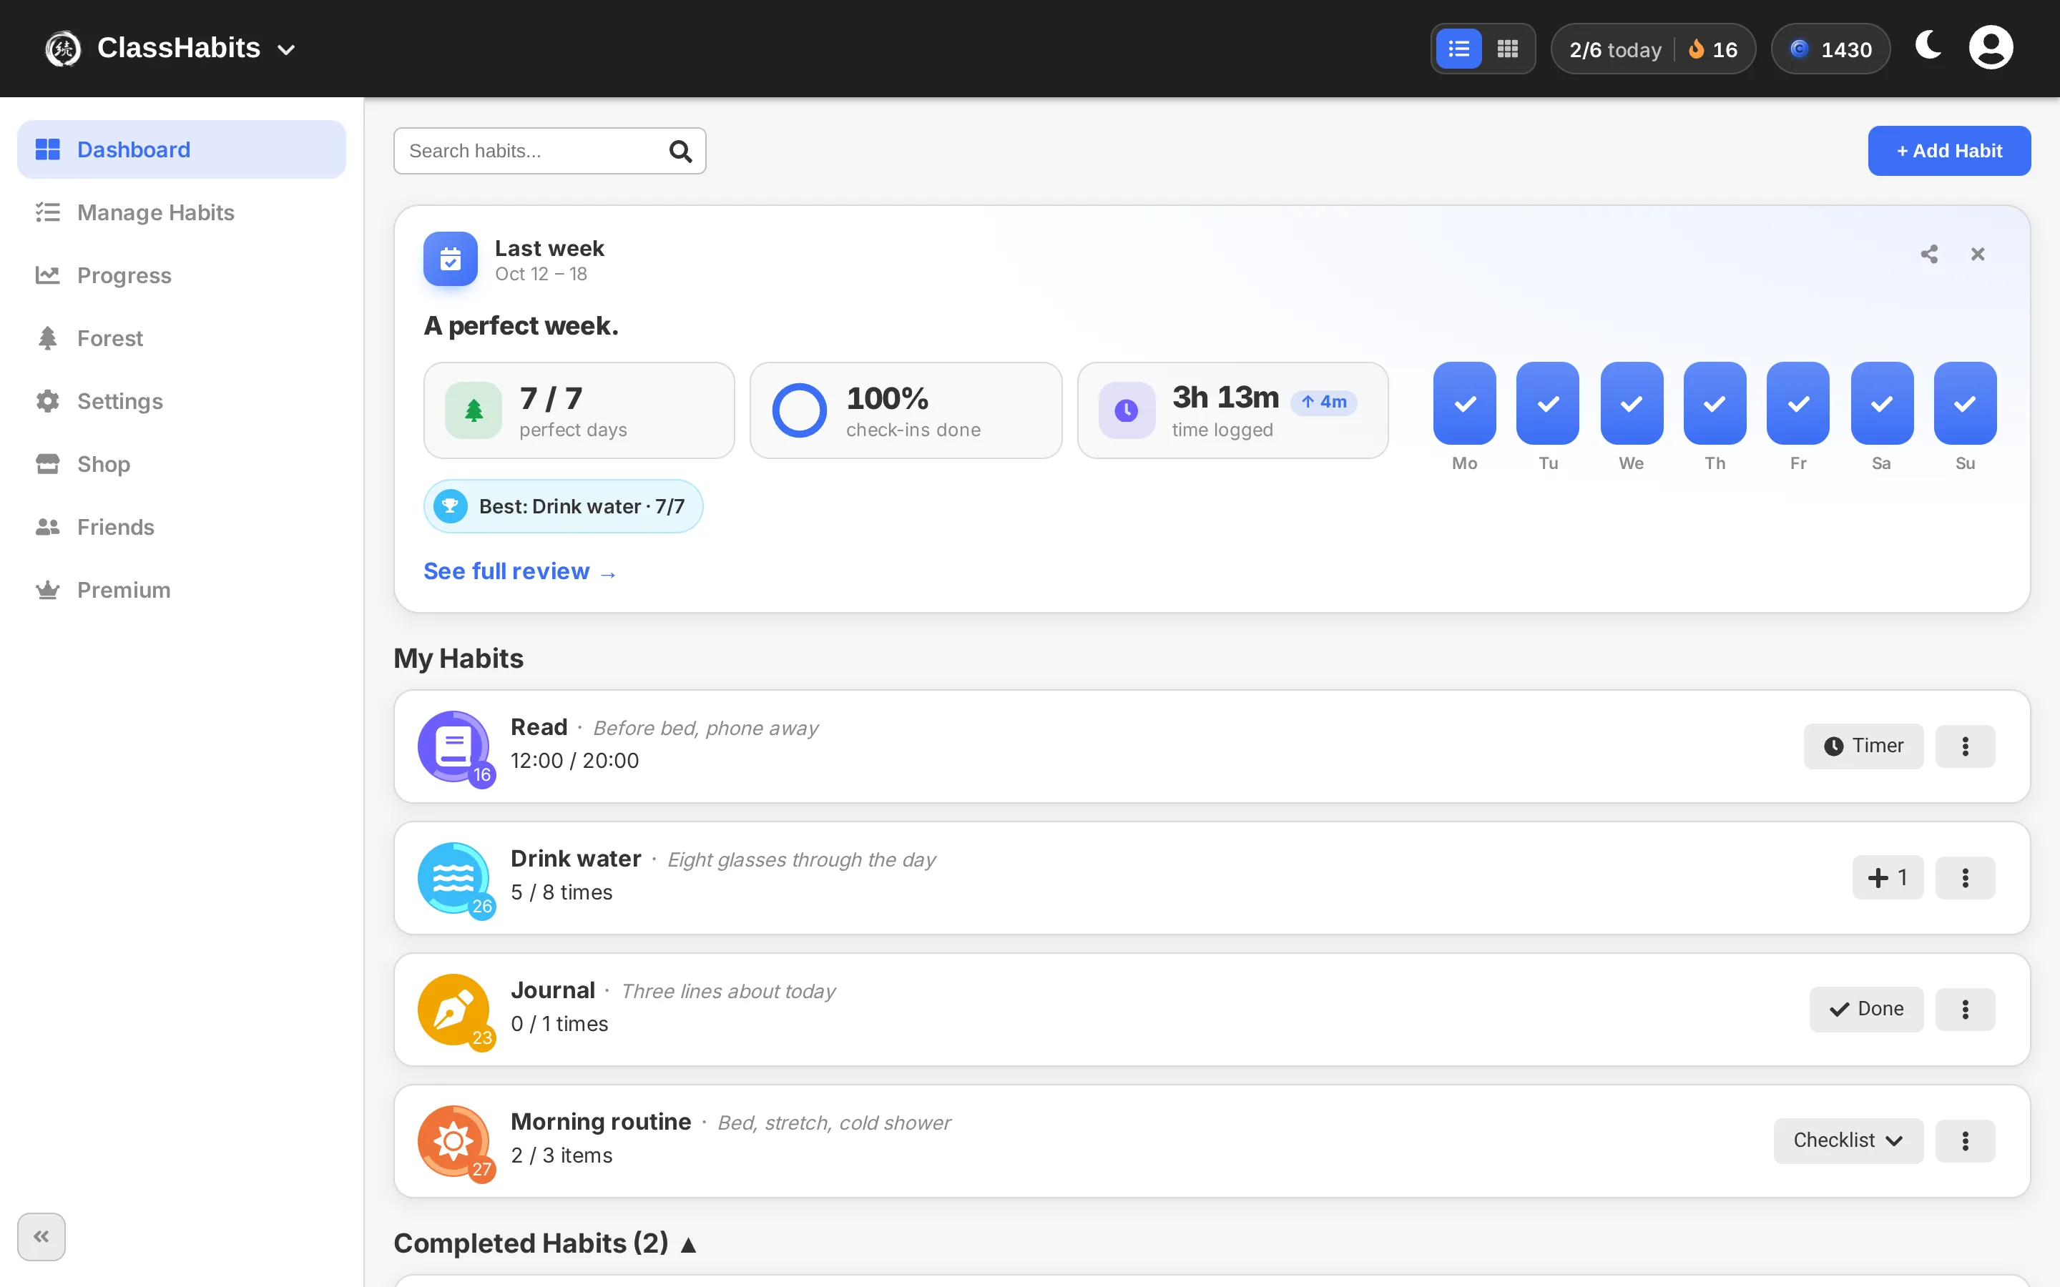Collapse the Completed Habits section
The height and width of the screenshot is (1287, 2060).
[546, 1243]
